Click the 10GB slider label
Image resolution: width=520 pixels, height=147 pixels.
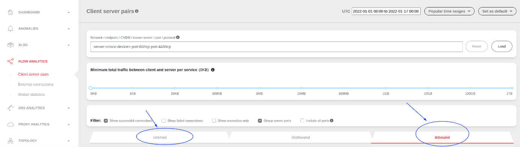(428, 93)
